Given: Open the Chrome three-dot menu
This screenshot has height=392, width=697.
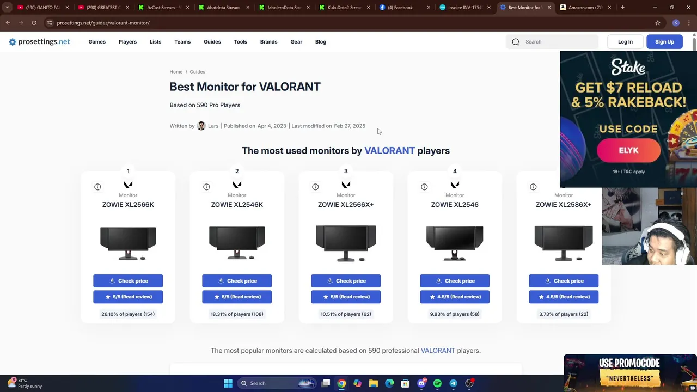Looking at the screenshot, I should pyautogui.click(x=689, y=23).
